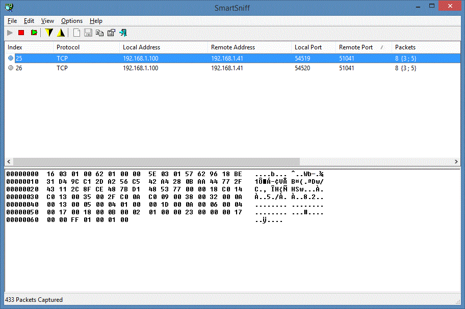Sort by the Protocol column header
The width and height of the screenshot is (465, 309).
tap(86, 47)
